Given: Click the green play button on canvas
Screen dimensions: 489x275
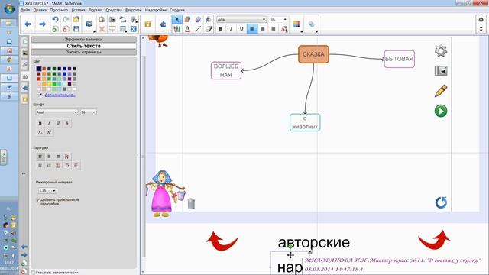Looking at the screenshot, I should coord(441,111).
